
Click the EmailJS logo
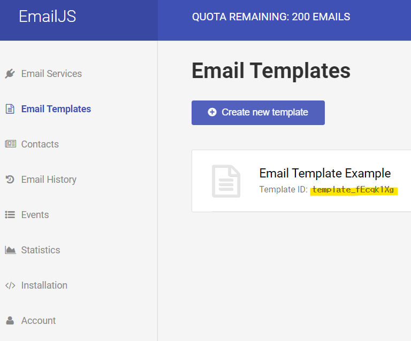coord(48,16)
